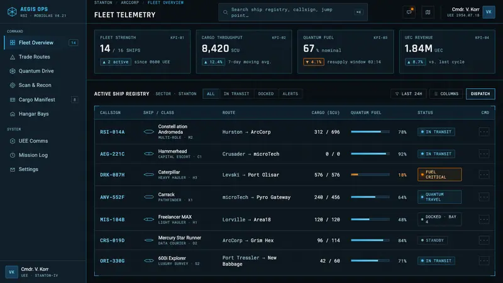Switch to the In Transit tab
Viewport: 503px width, 283px height.
point(236,94)
